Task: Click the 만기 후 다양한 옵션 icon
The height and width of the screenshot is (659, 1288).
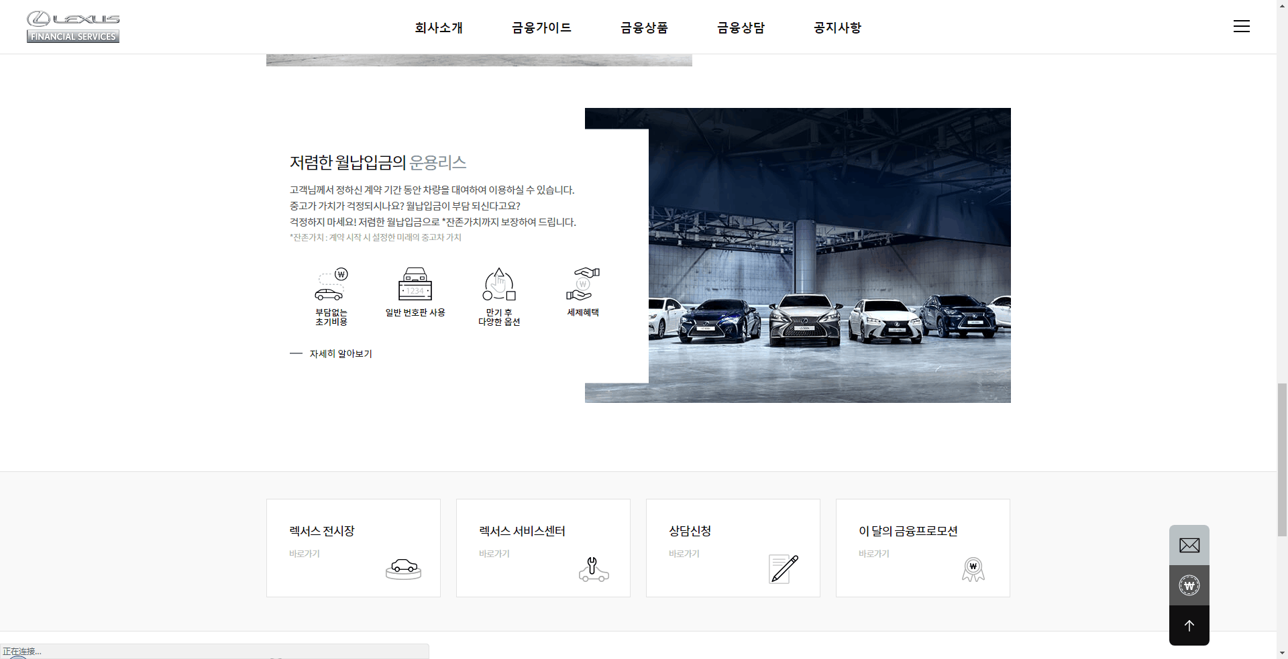Action: (x=499, y=284)
